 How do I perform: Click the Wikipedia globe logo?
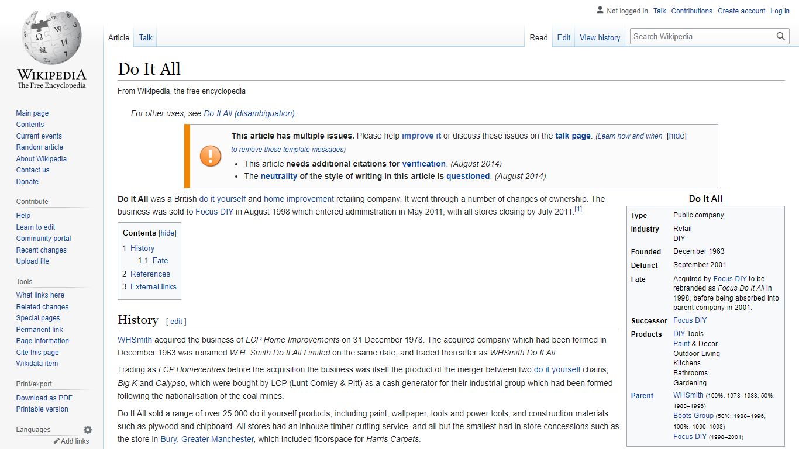pyautogui.click(x=51, y=37)
